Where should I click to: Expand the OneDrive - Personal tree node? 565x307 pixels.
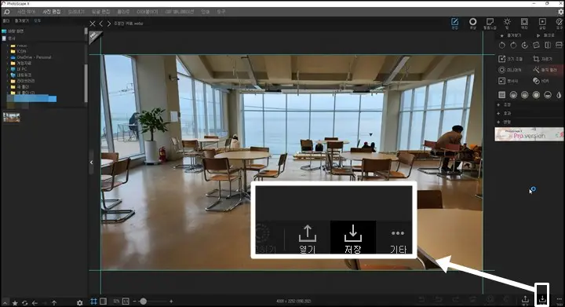click(x=8, y=57)
